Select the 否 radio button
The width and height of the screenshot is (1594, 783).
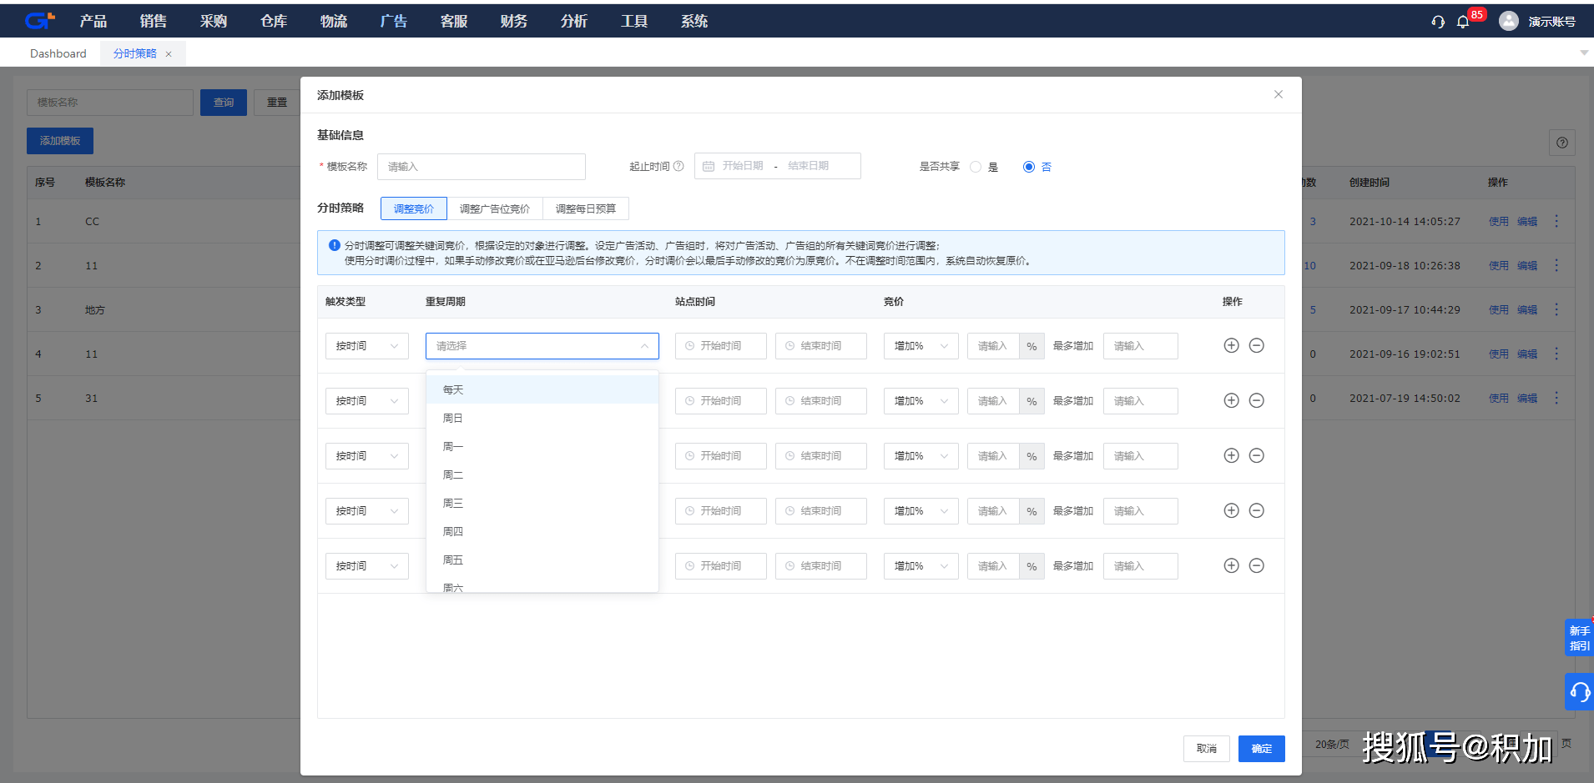point(1028,166)
